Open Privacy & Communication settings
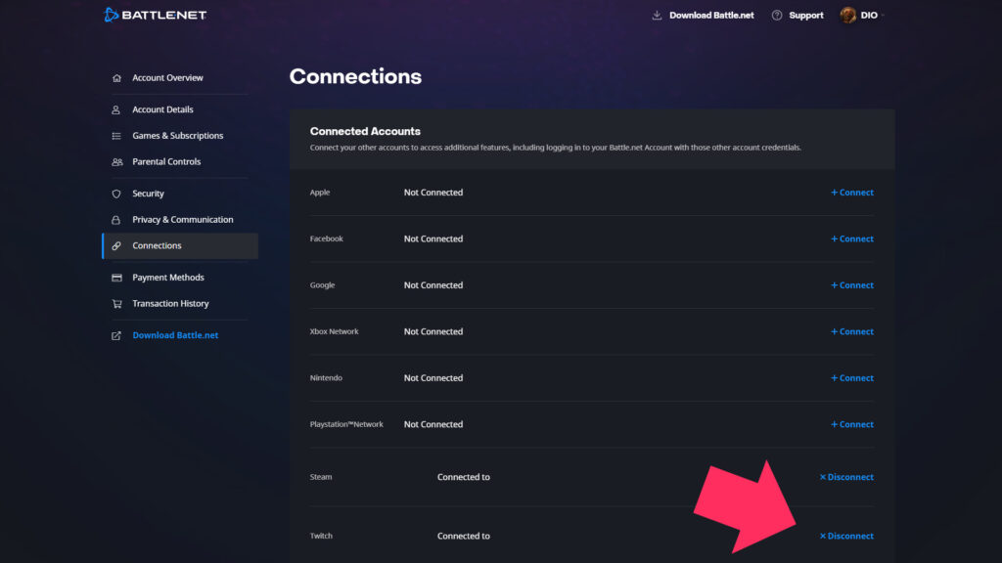Image resolution: width=1002 pixels, height=563 pixels. click(x=183, y=220)
